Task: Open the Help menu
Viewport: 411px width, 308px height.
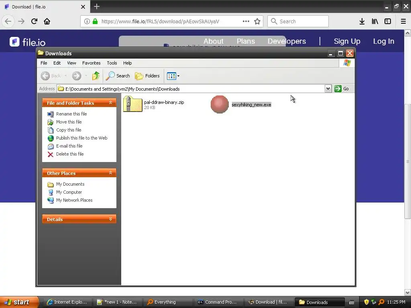Action: [127, 63]
